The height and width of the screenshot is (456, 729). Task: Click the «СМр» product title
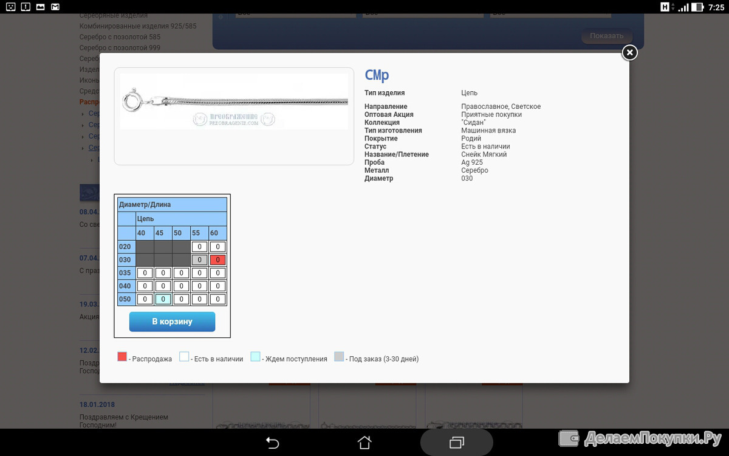point(377,75)
